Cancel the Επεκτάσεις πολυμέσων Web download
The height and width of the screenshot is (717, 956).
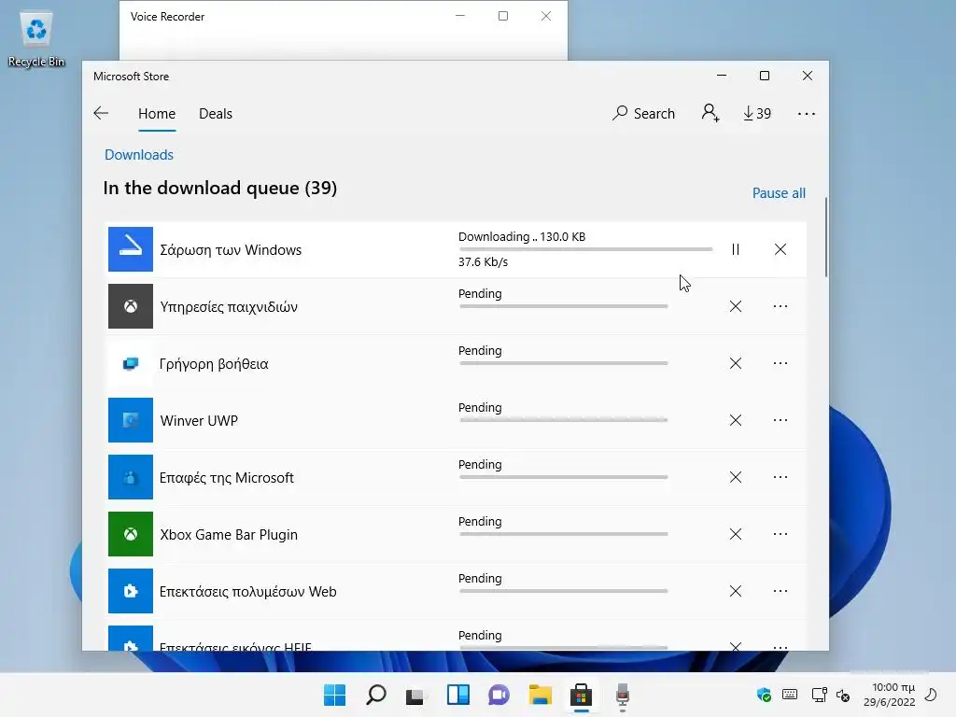coord(736,591)
